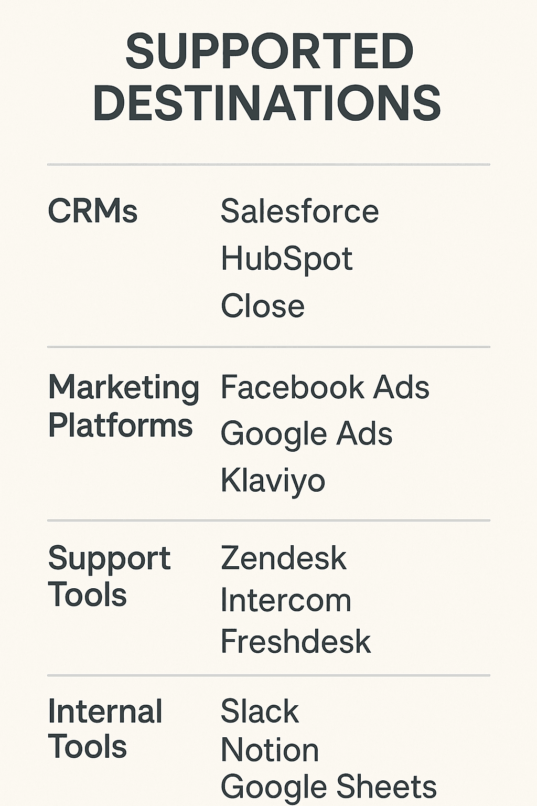Image resolution: width=537 pixels, height=806 pixels.
Task: Click the word Platforms in the category label
Action: pyautogui.click(x=121, y=425)
